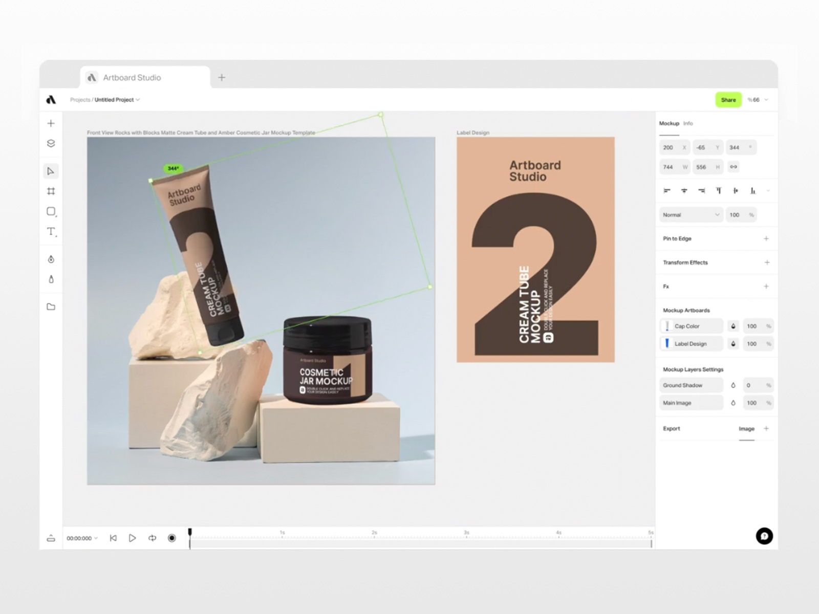Expand the alignment options chevron
Viewport: 819px width, 614px height.
pos(768,191)
